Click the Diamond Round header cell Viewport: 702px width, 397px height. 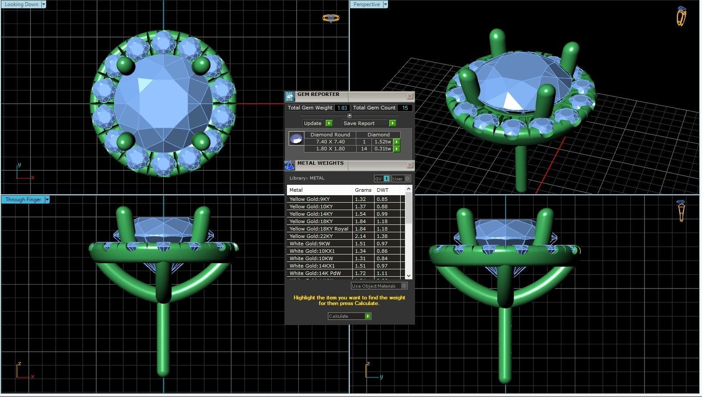(330, 135)
